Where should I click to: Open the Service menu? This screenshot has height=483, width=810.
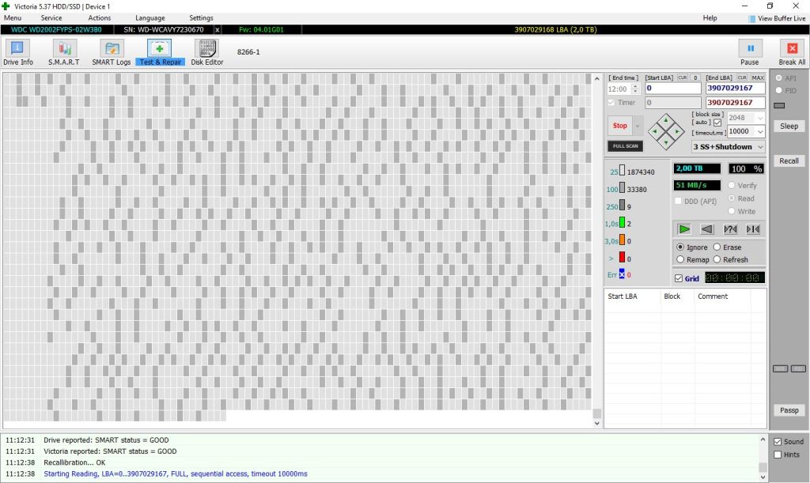click(51, 18)
